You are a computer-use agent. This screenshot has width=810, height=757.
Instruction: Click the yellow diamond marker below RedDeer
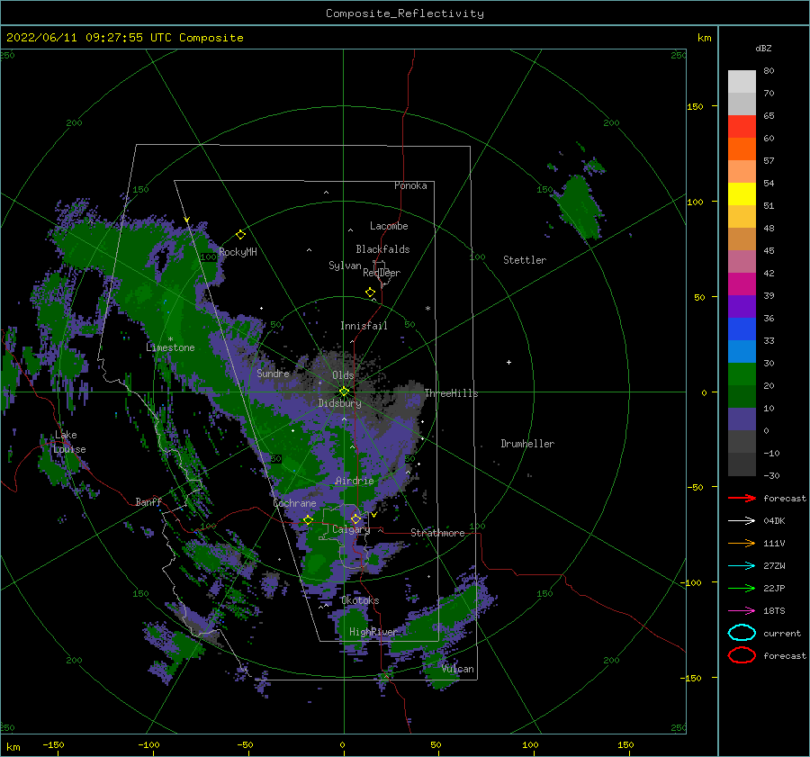point(371,293)
